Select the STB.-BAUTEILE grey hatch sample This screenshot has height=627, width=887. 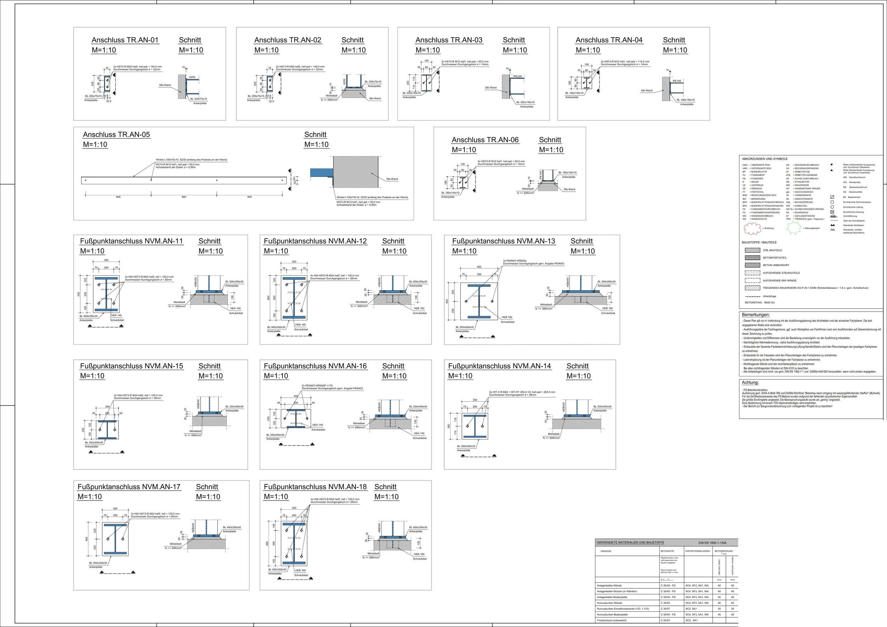[x=753, y=250]
